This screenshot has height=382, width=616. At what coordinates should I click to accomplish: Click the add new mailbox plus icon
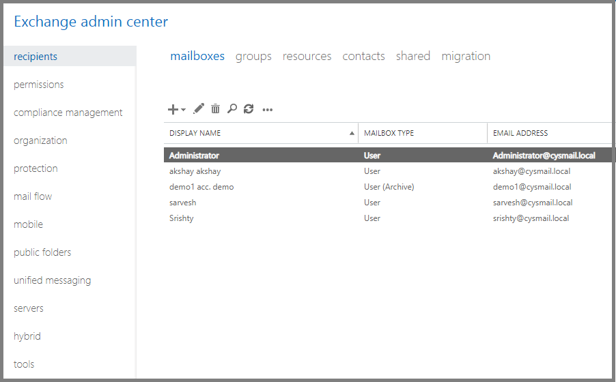[173, 109]
